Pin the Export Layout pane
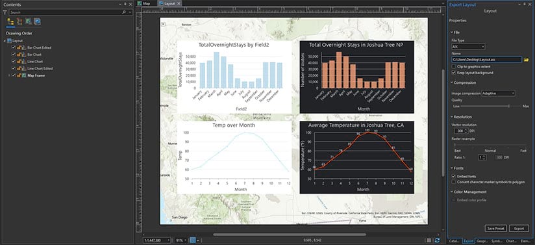The height and width of the screenshot is (245, 535). coord(524,5)
